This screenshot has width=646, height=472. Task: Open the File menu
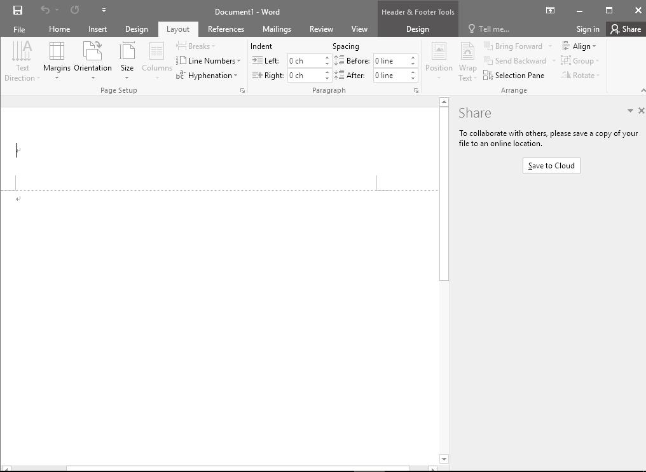pyautogui.click(x=19, y=29)
